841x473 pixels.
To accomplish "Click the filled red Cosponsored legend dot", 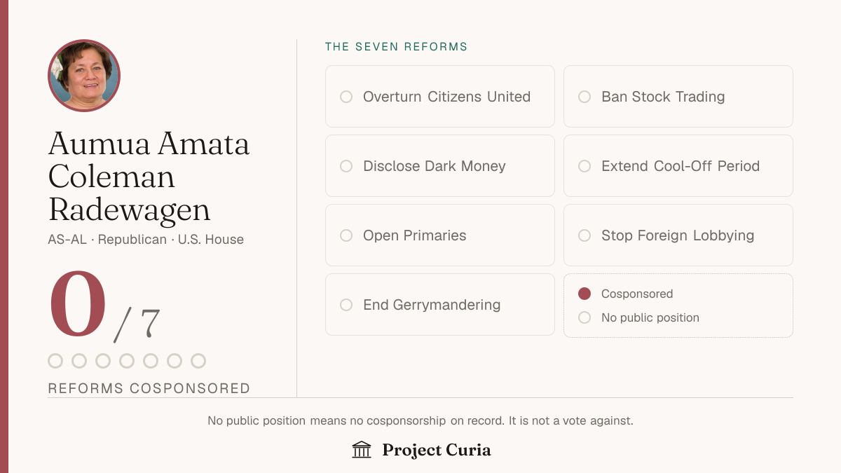I will (x=584, y=294).
